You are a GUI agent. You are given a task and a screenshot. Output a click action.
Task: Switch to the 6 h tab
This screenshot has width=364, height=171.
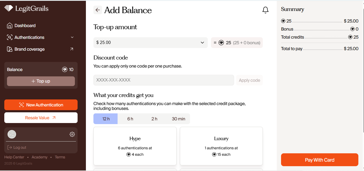(130, 119)
